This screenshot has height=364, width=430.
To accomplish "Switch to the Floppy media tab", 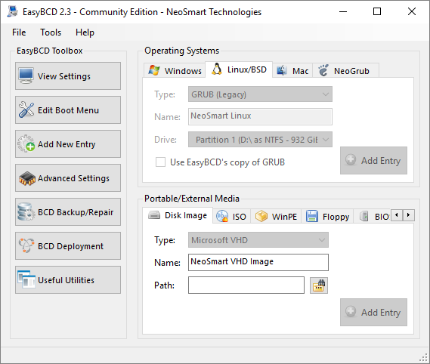I will pyautogui.click(x=327, y=217).
